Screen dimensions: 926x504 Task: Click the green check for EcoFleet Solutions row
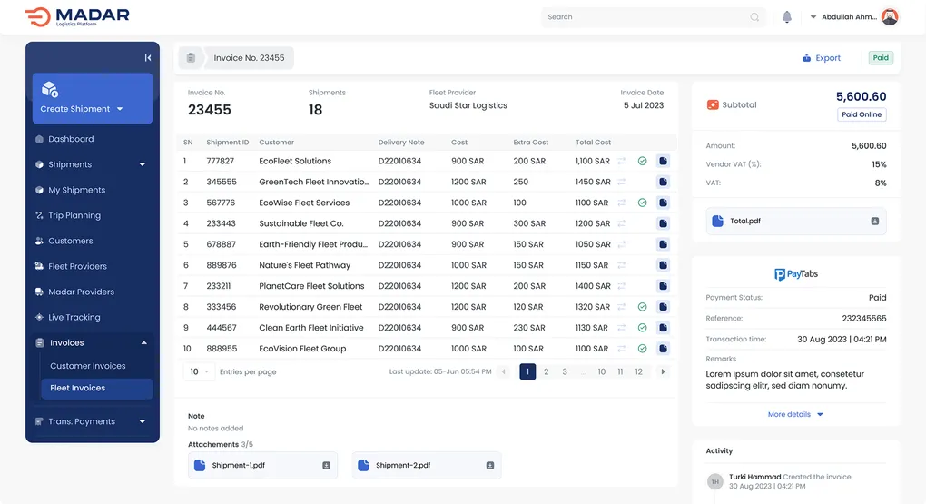[642, 161]
